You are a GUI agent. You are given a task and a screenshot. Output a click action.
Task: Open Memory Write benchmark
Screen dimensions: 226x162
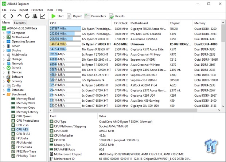pyautogui.click(x=26, y=103)
